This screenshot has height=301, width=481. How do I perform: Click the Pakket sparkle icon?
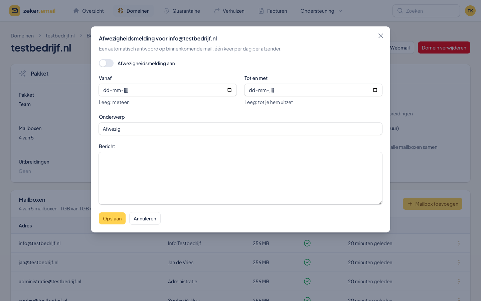click(23, 74)
